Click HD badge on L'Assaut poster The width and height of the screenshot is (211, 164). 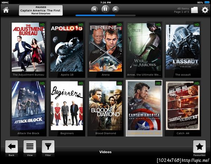[x=197, y=24]
